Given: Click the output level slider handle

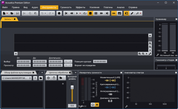Looking at the screenshot, I should 72,87.
